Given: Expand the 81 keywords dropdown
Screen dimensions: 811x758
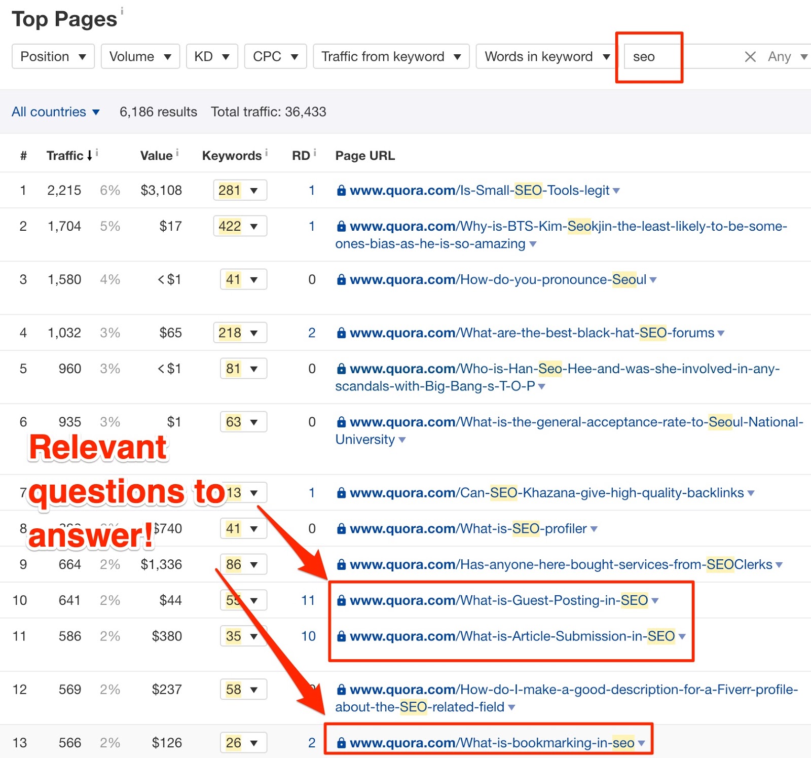Looking at the screenshot, I should 243,369.
